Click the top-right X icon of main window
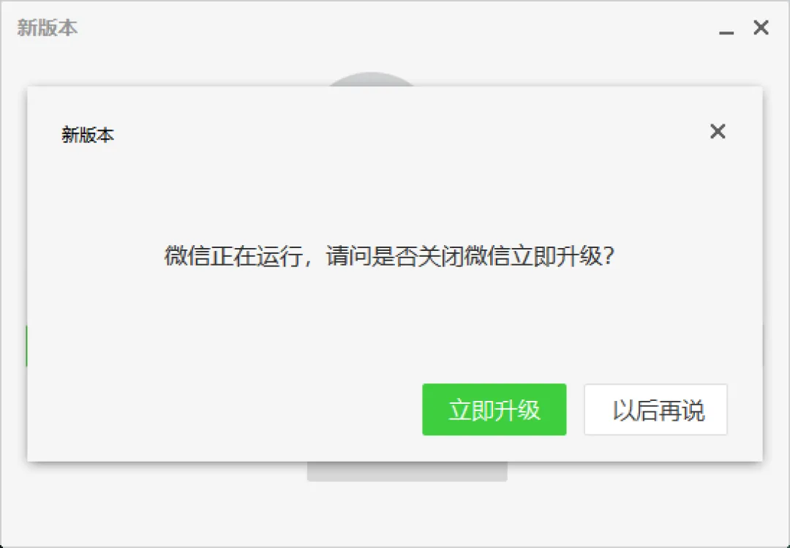This screenshot has height=548, width=790. (761, 27)
